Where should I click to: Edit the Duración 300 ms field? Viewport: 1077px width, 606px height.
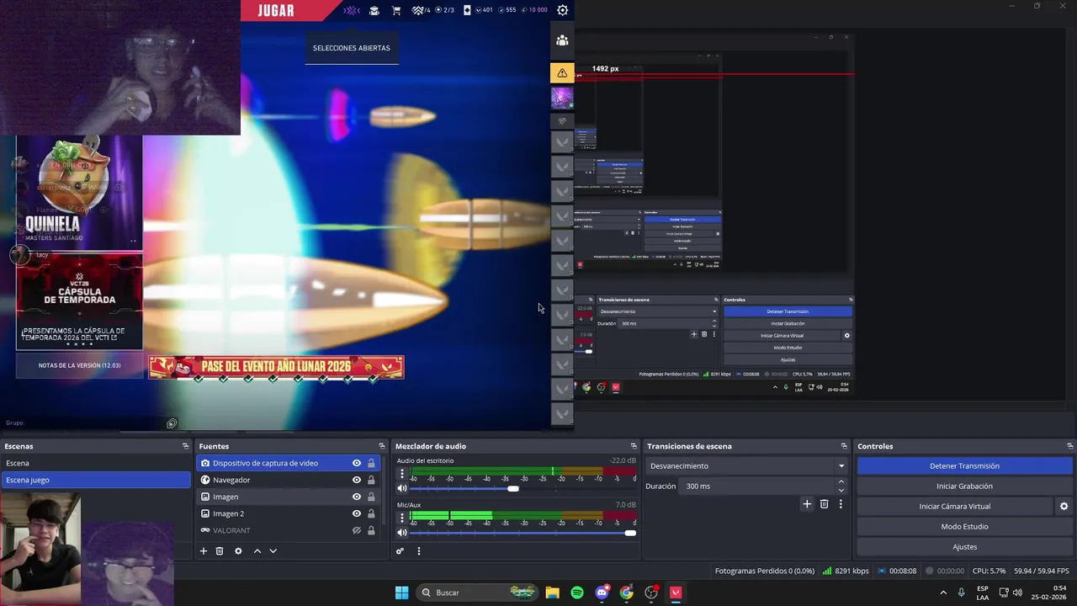(757, 486)
